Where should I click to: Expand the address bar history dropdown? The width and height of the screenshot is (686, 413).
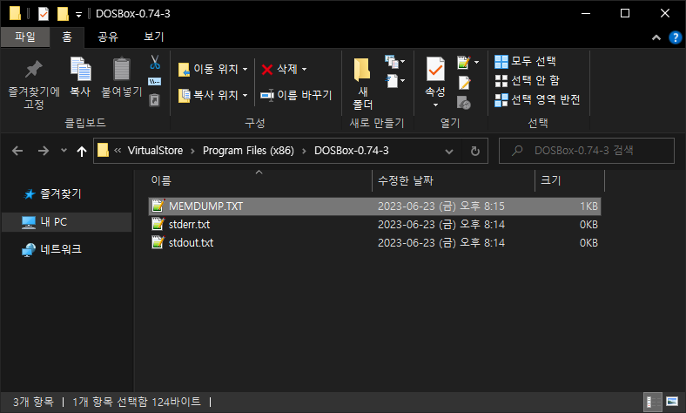pos(449,151)
